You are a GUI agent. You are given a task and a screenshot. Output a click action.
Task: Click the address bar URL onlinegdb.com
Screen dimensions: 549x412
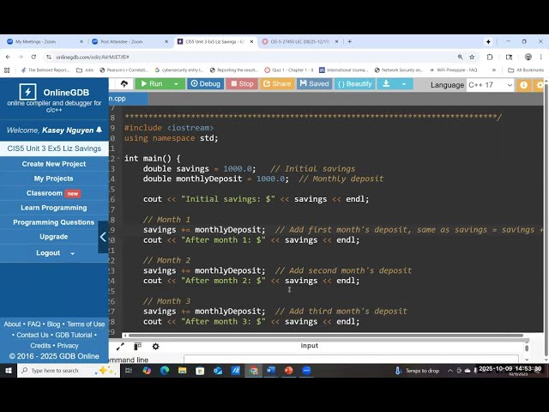(93, 57)
